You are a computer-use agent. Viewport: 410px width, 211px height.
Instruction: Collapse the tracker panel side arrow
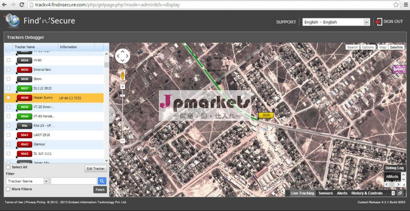112,114
